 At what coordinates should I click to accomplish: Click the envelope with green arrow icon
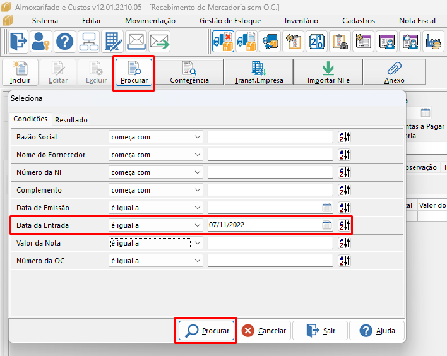click(160, 42)
